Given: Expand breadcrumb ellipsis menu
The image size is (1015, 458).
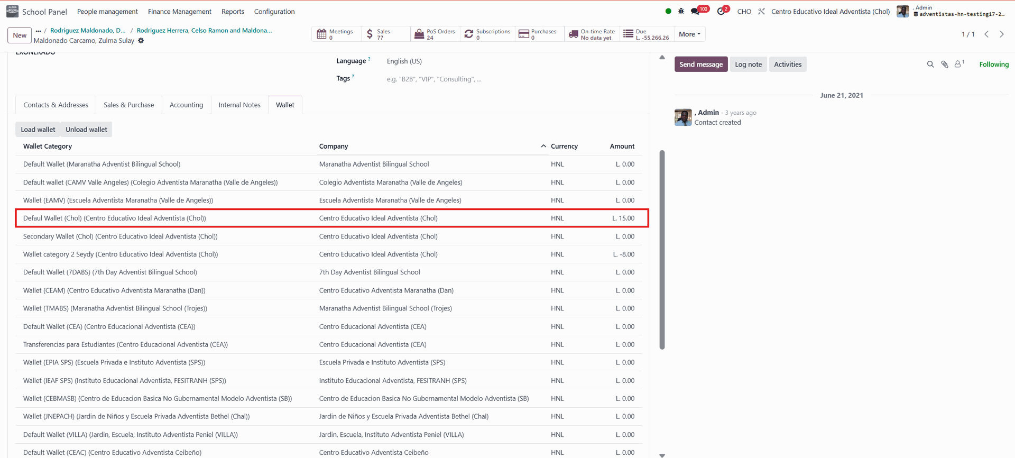Looking at the screenshot, I should [x=38, y=31].
